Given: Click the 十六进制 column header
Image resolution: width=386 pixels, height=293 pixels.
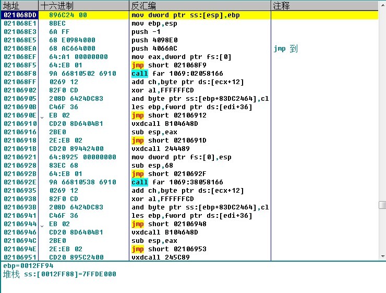Looking at the screenshot, I should click(83, 6).
